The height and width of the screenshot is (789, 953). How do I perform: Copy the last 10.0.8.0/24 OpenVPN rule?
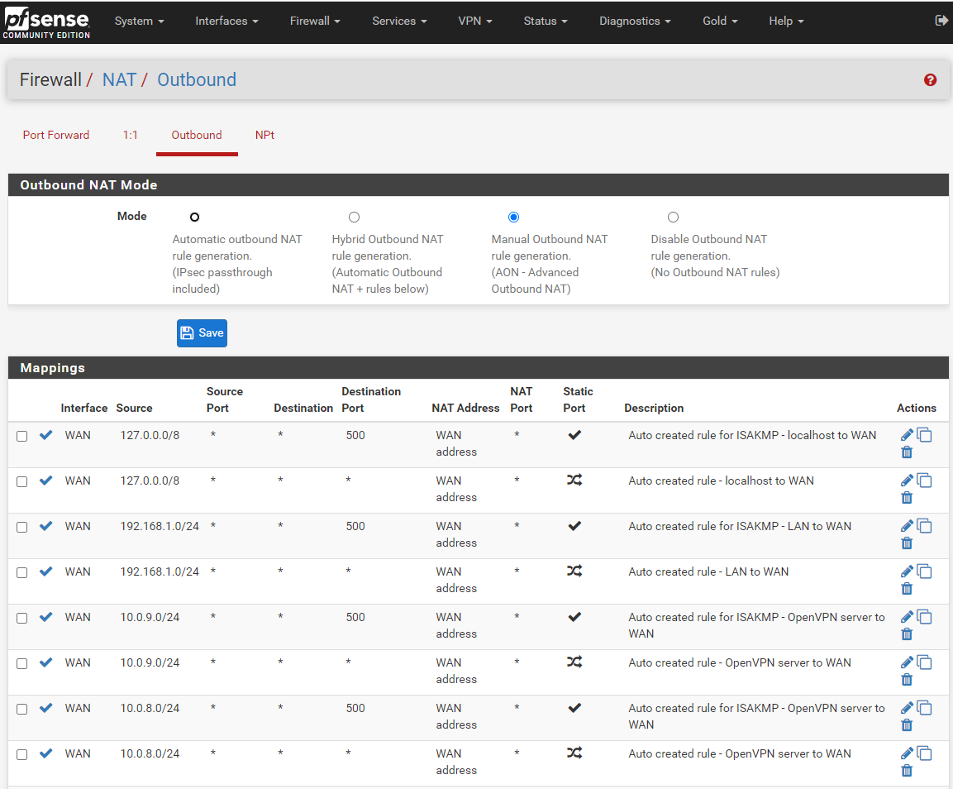pos(924,753)
